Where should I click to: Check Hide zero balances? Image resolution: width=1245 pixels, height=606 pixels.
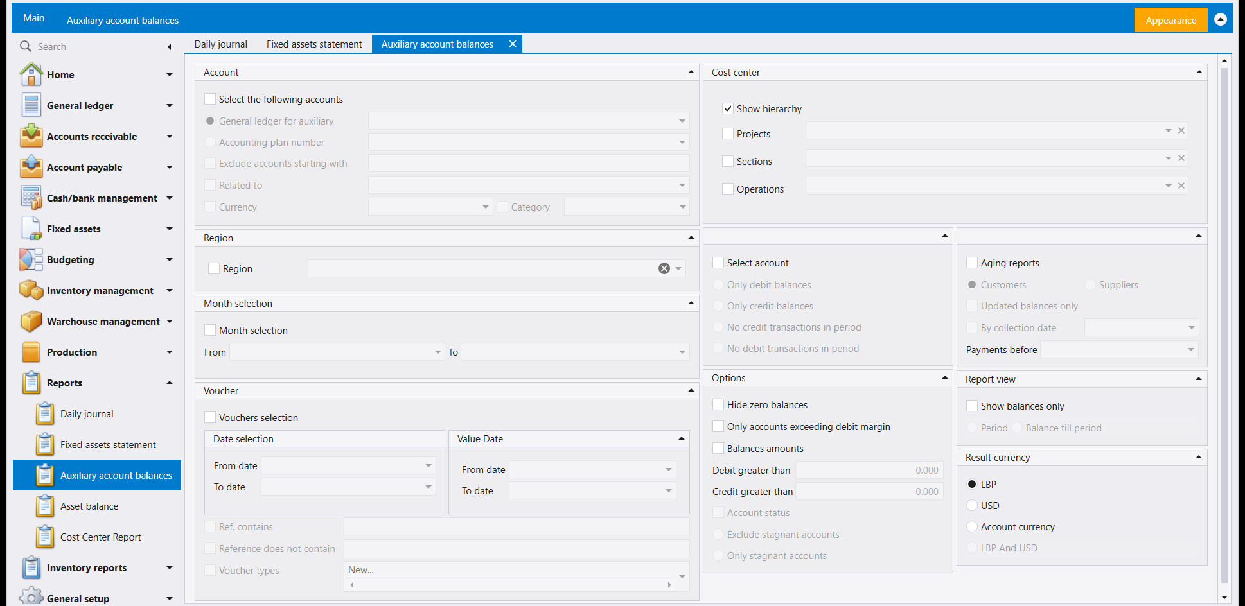click(718, 404)
